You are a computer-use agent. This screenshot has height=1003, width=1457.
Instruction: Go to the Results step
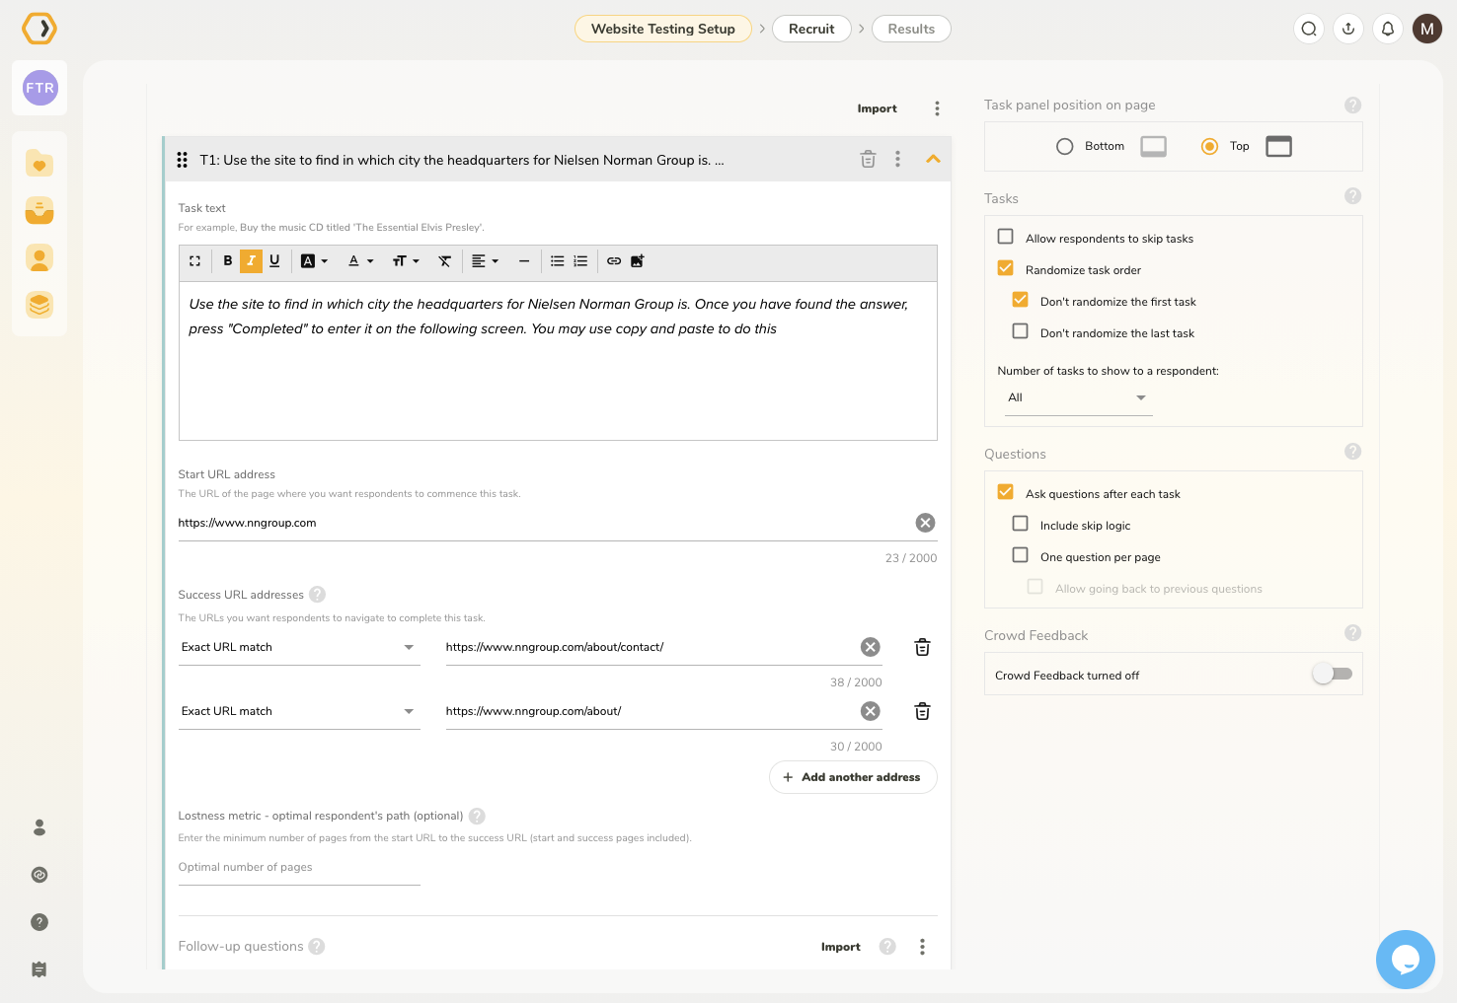coord(911,29)
